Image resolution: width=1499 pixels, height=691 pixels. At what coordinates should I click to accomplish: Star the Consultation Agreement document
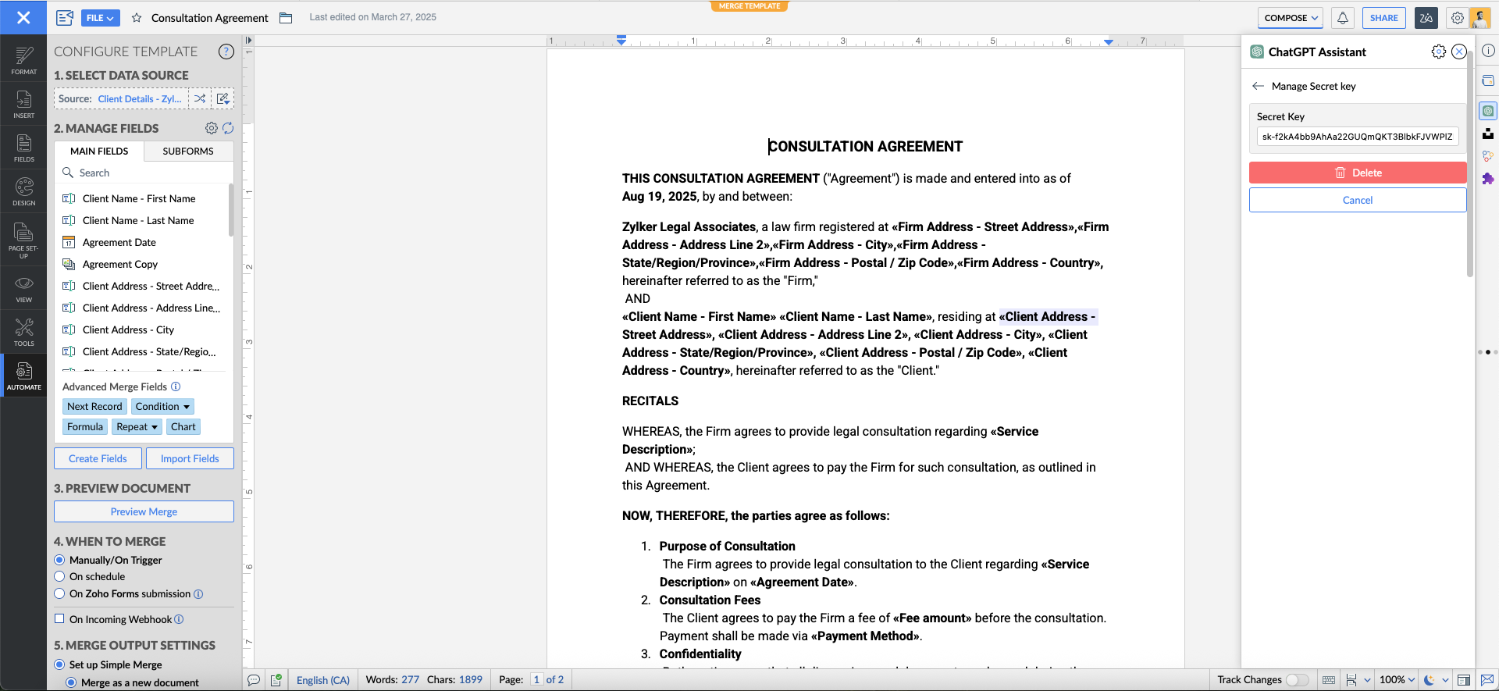[137, 18]
